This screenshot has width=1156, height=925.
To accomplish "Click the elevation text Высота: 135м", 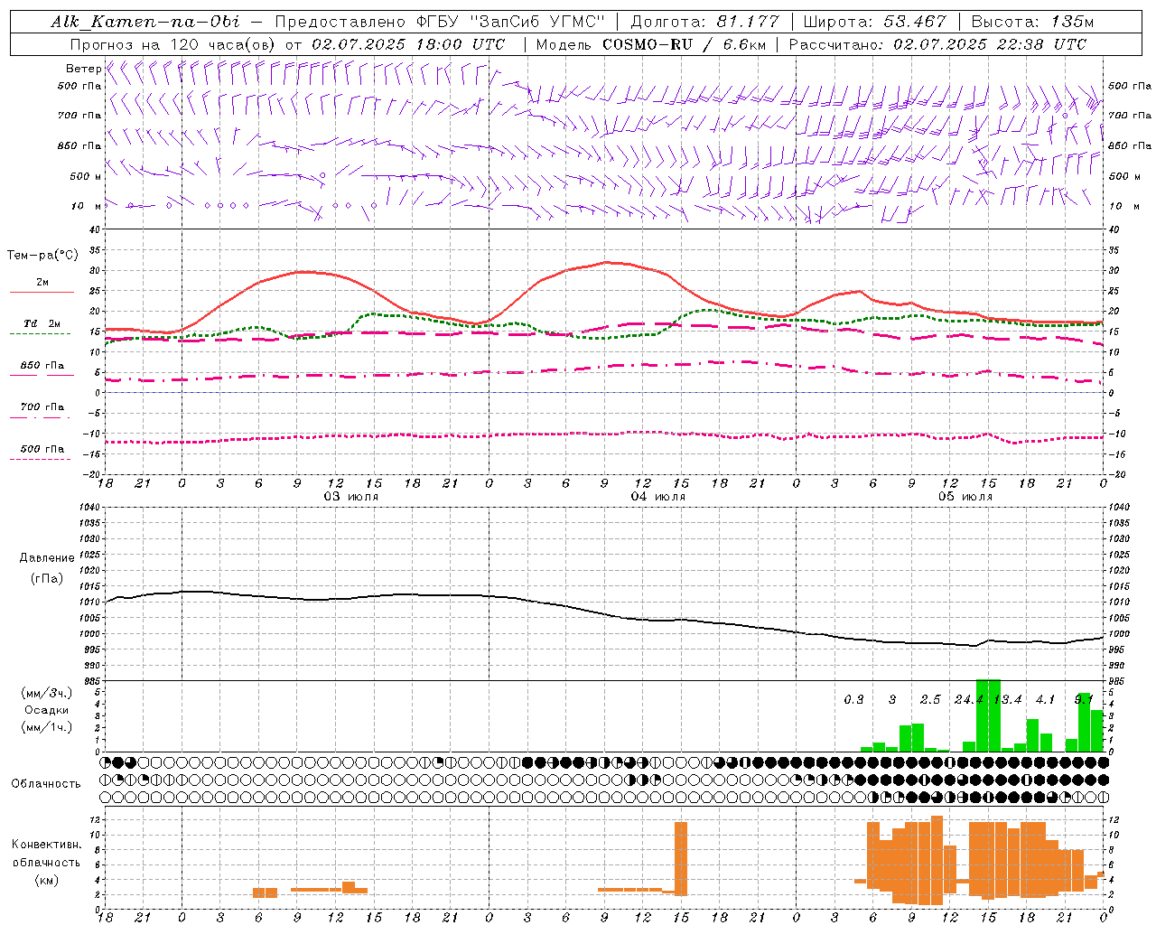I will click(x=1032, y=22).
